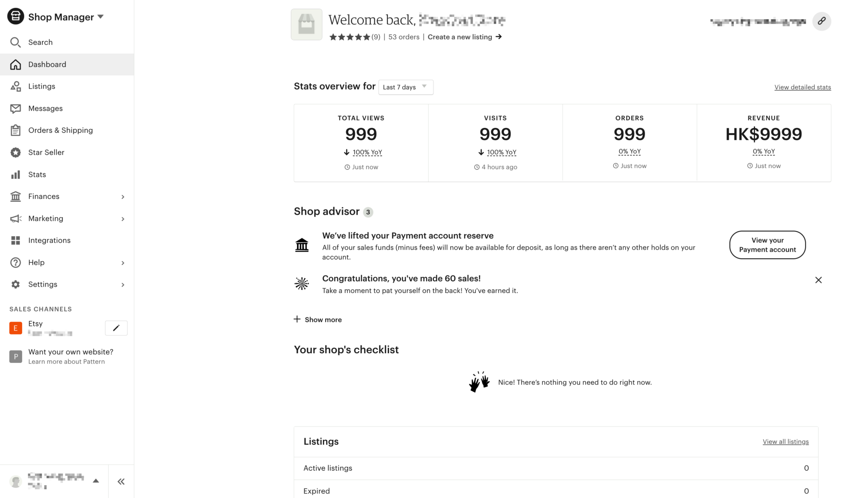Copy shop link using the link icon
The width and height of the screenshot is (852, 498).
(822, 21)
